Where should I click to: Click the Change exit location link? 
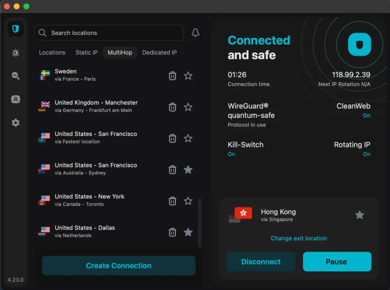point(299,238)
